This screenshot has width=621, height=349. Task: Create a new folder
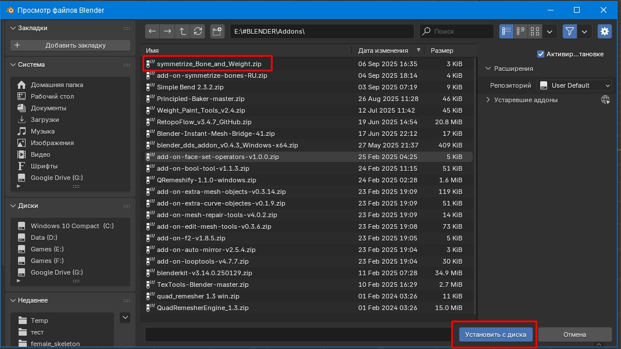pyautogui.click(x=217, y=31)
